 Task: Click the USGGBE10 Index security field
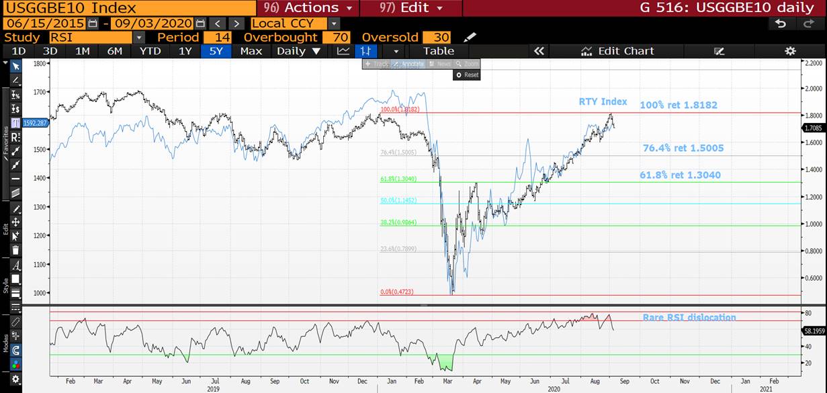(x=128, y=8)
